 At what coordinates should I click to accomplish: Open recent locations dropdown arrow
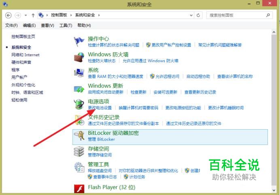point(26,15)
